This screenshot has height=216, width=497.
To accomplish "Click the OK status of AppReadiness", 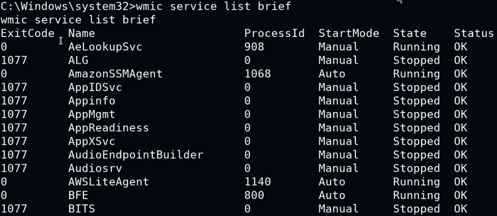I will click(460, 128).
